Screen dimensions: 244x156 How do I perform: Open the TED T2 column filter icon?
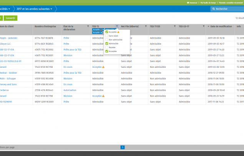117,26
